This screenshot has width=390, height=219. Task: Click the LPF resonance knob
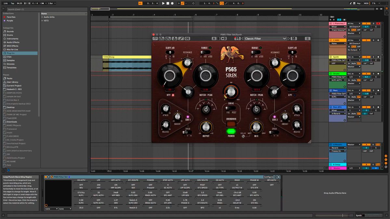pyautogui.click(x=275, y=62)
